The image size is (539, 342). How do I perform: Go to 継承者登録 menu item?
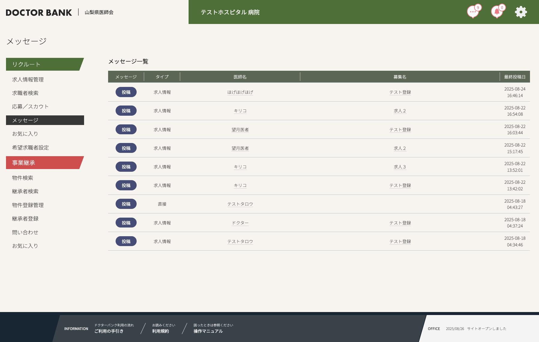(25, 219)
